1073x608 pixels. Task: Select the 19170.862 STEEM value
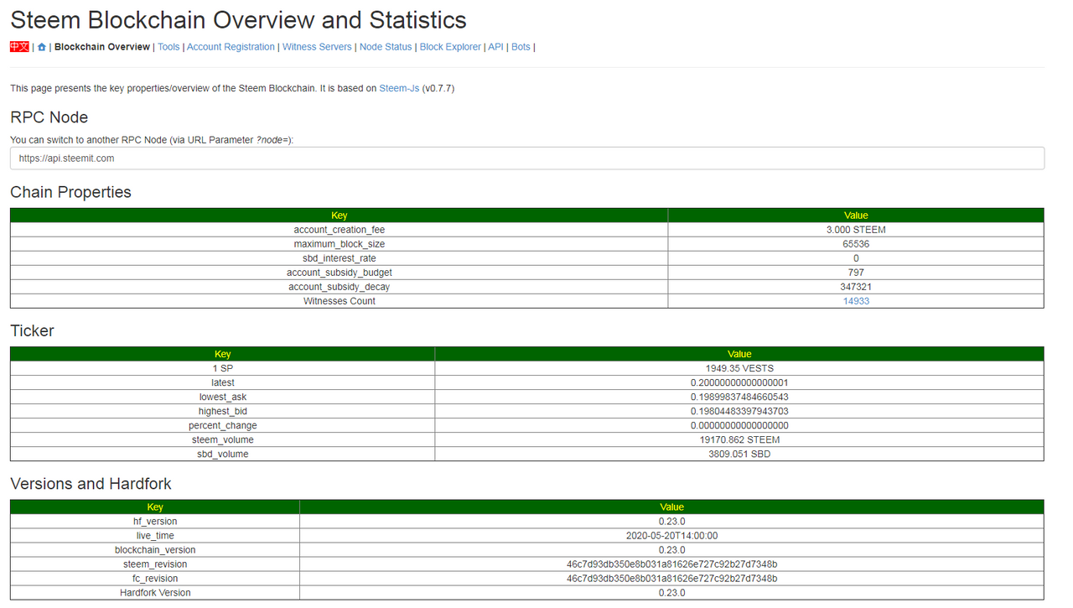coord(739,439)
